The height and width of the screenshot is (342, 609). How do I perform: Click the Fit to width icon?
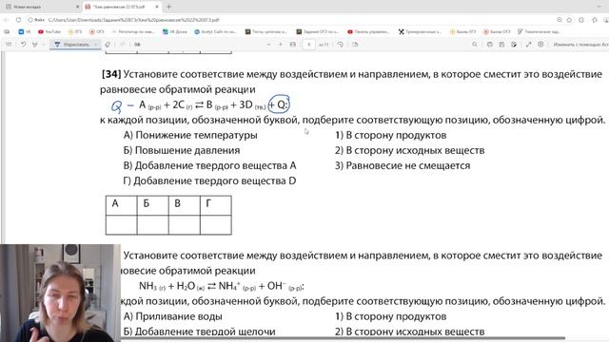pos(293,45)
